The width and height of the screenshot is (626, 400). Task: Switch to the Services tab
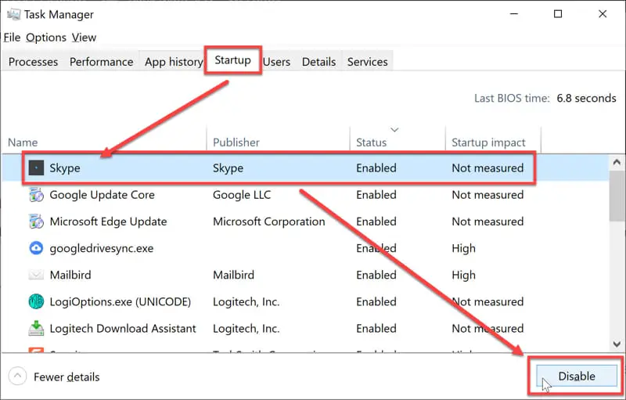(367, 62)
